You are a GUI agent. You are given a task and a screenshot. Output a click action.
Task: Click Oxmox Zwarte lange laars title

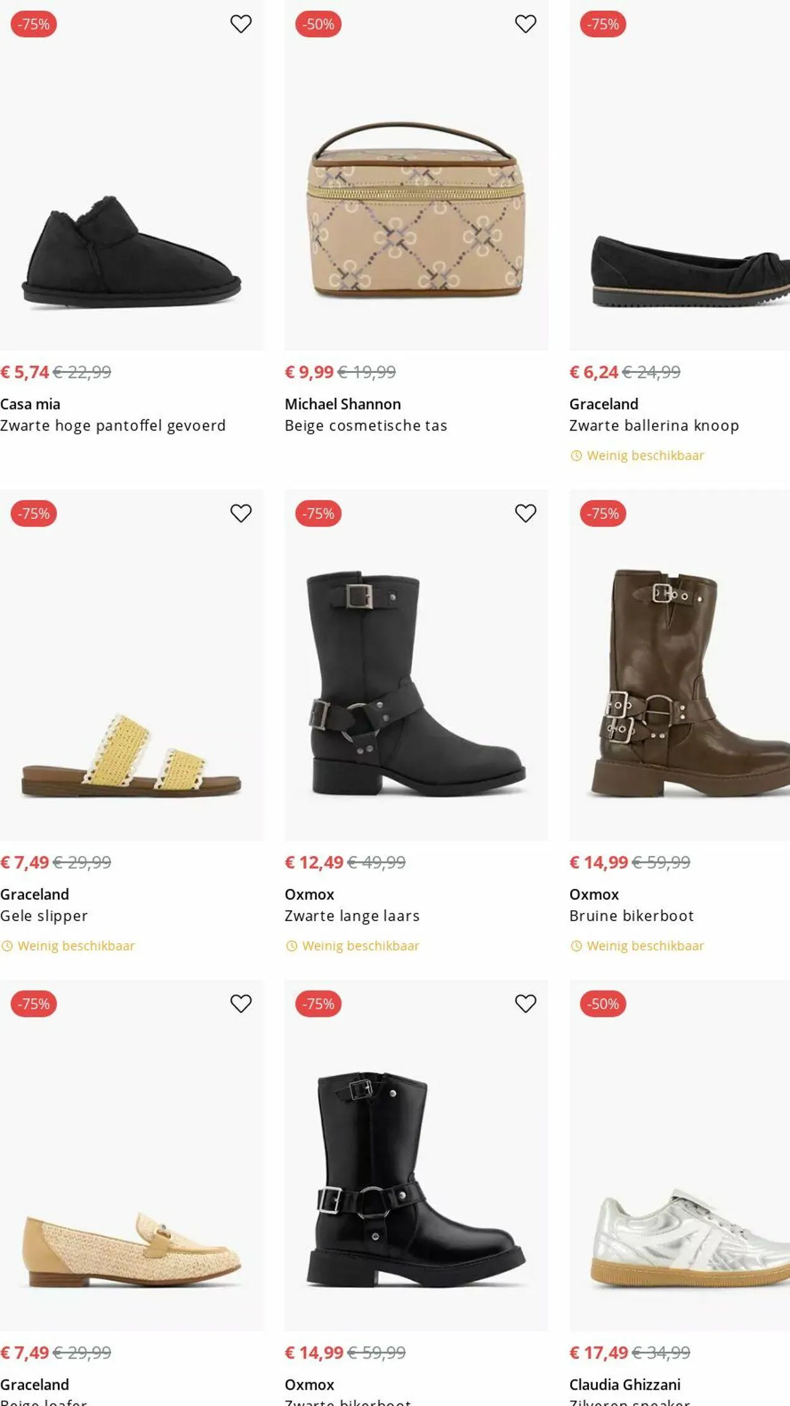352,915
